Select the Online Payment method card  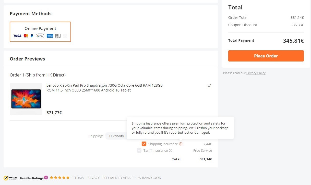(x=40, y=32)
